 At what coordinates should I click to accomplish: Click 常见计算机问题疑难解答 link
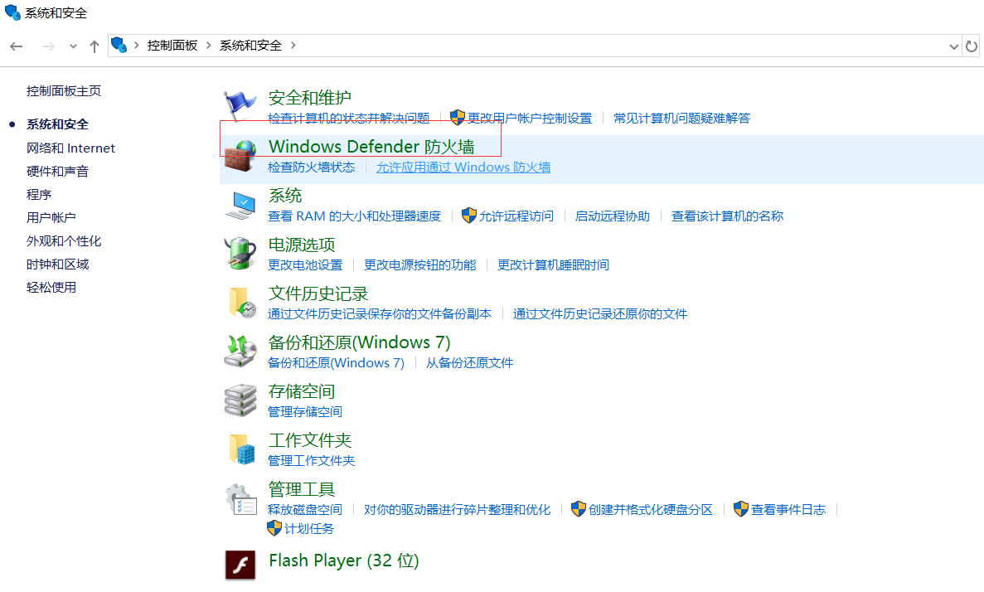(681, 118)
